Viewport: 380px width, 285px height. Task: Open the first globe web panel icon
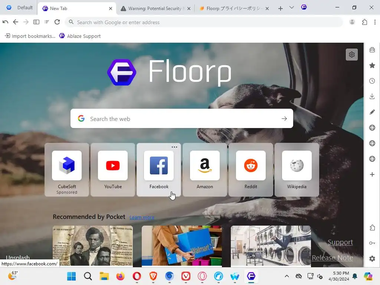click(372, 128)
